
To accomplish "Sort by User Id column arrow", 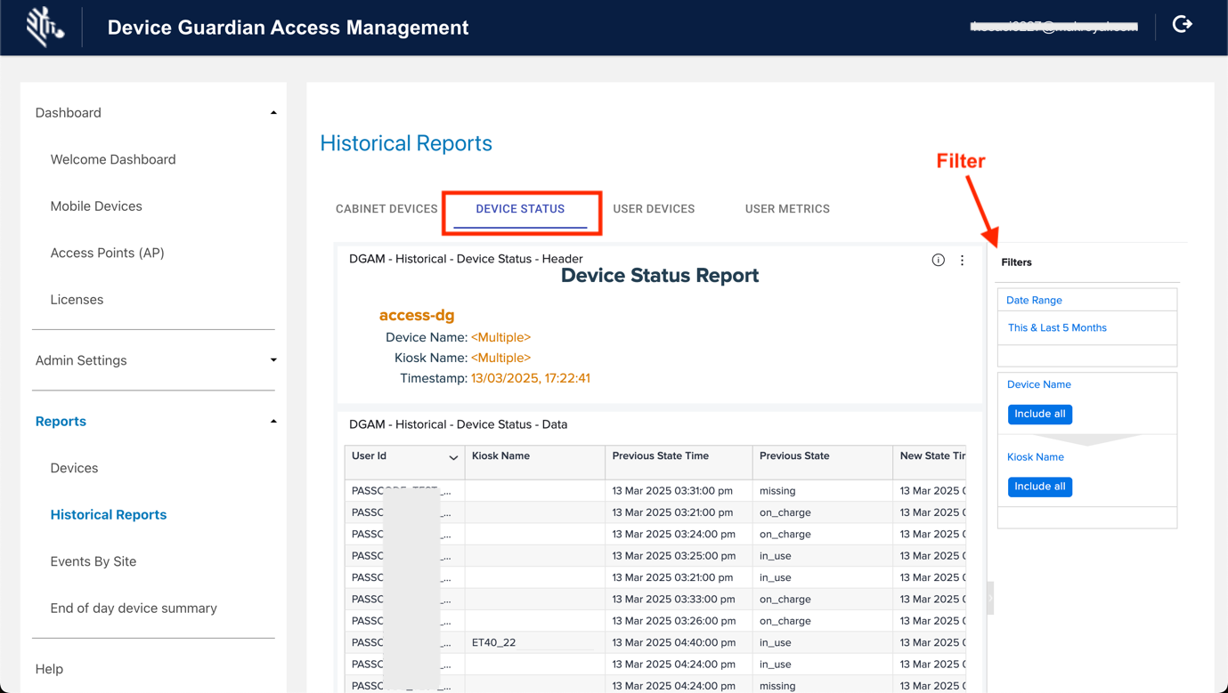I will pos(453,457).
